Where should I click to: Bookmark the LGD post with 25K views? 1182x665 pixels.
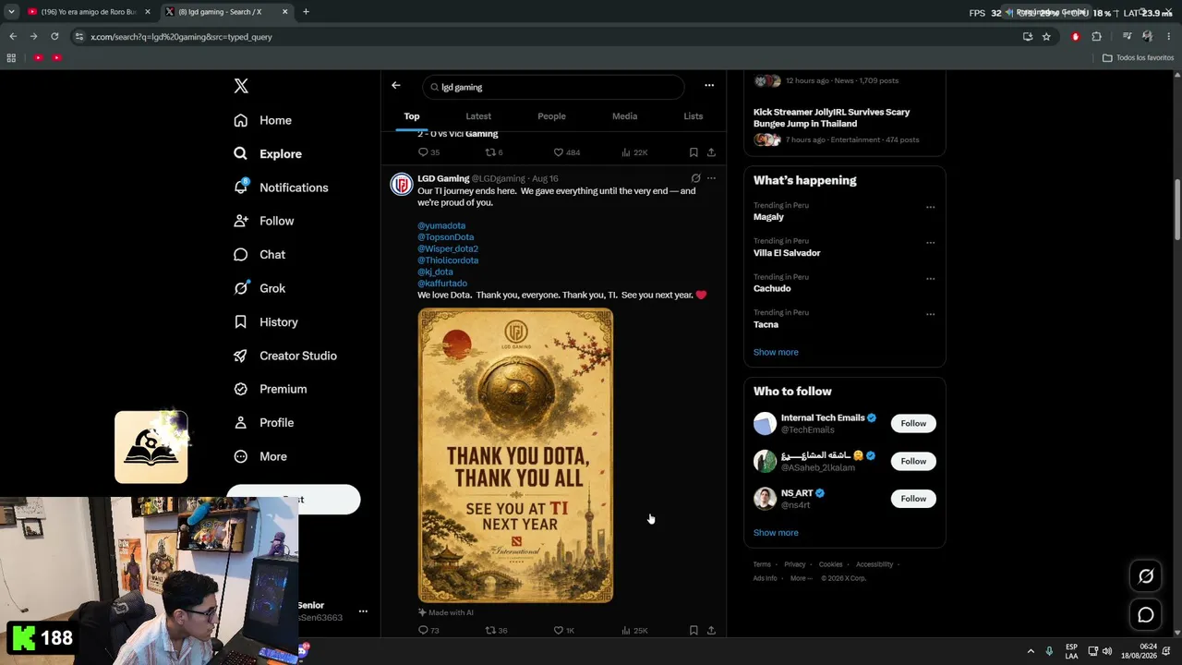[694, 631]
